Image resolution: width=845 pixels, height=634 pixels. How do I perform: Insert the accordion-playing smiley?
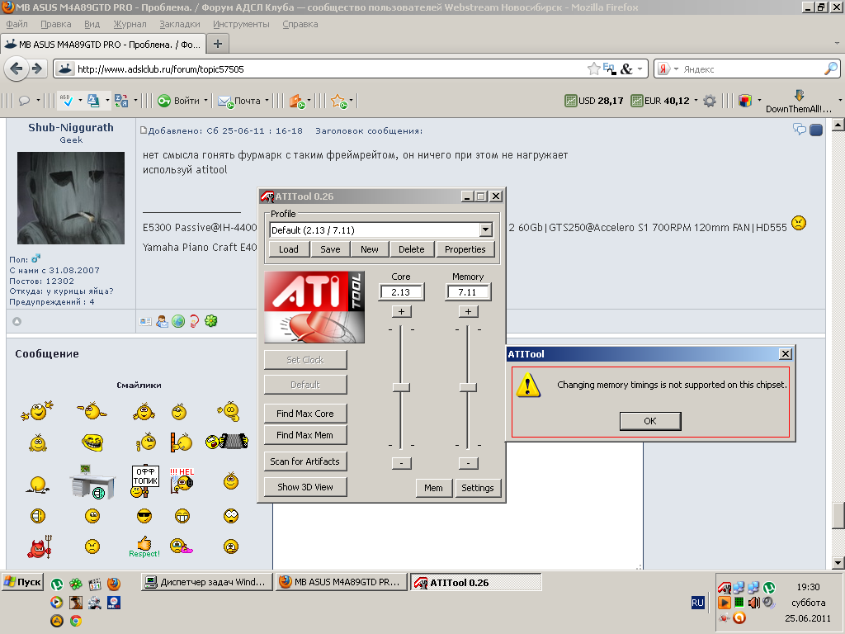point(227,442)
